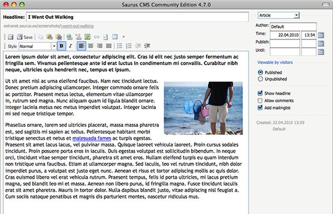The width and height of the screenshot is (333, 214).
Task: Select the Unpublished radio button
Action: [x=260, y=79]
